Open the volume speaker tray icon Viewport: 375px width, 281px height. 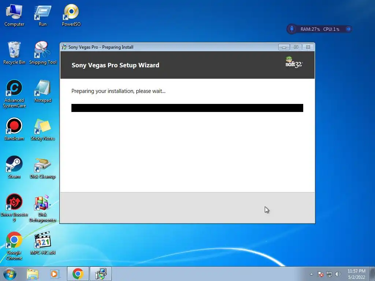[338, 274]
